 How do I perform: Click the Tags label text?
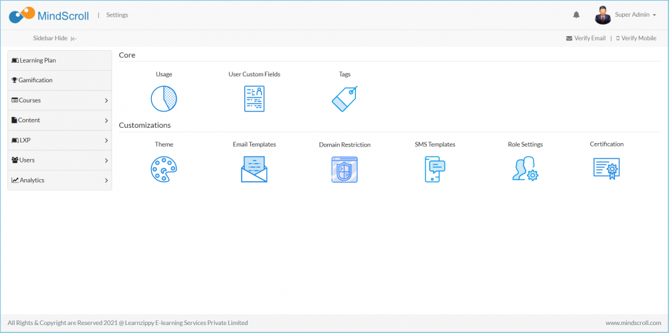tap(345, 74)
